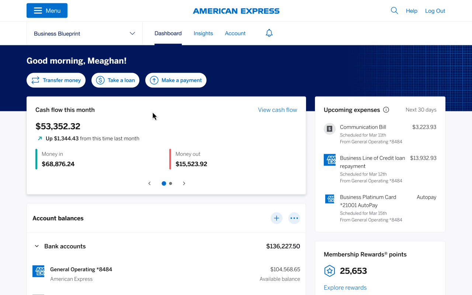This screenshot has width=472, height=295.
Task: Click the search magnifier icon
Action: [x=394, y=11]
